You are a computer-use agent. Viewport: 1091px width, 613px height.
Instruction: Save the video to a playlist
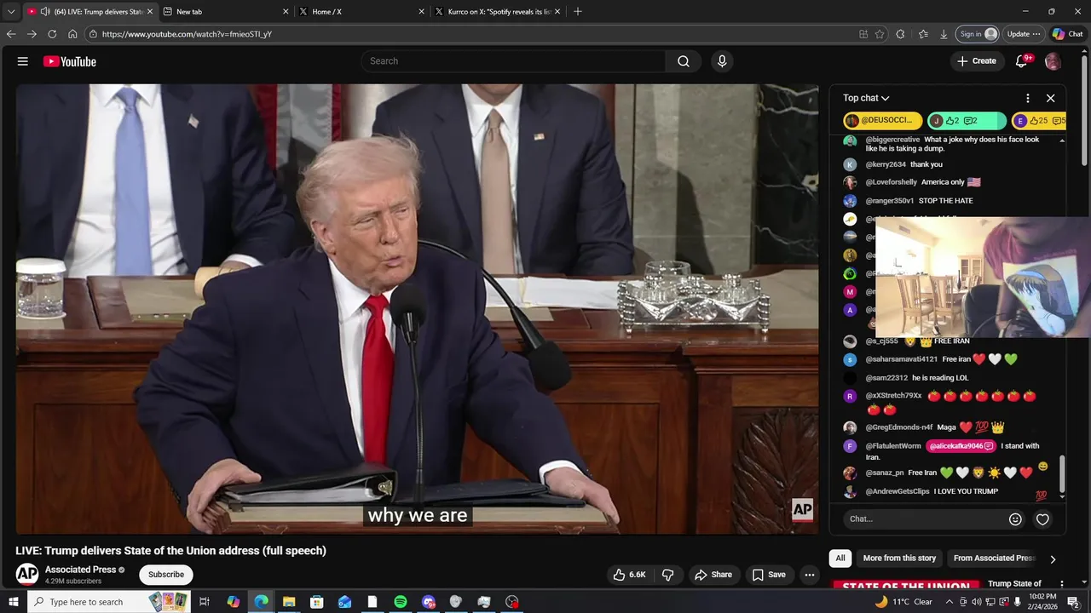pos(769,575)
